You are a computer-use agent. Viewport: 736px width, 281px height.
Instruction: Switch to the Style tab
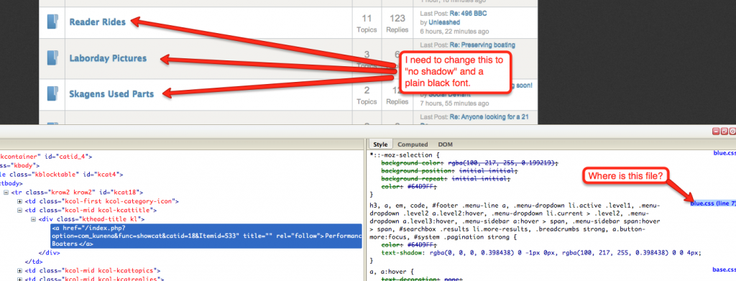[x=380, y=144]
